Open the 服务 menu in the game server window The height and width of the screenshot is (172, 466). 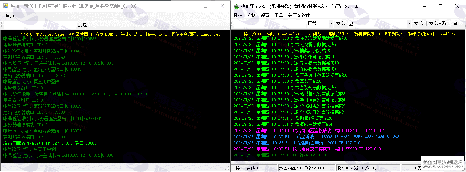238,15
